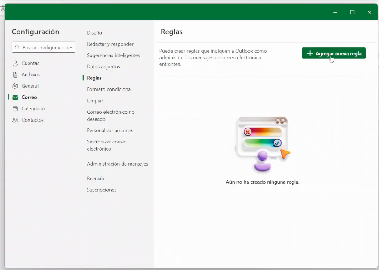Image resolution: width=379 pixels, height=270 pixels.
Task: Click the plus icon on Agregar nueva regla
Action: 310,53
